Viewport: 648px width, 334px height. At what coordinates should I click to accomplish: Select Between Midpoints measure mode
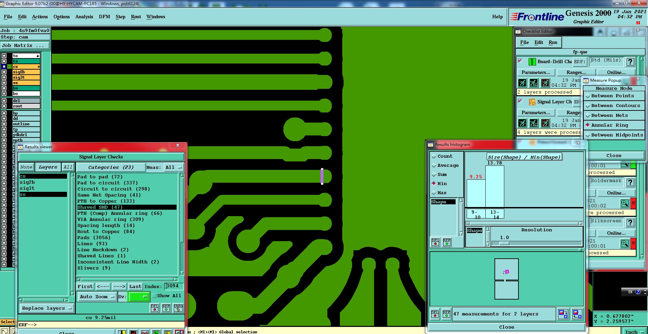coord(614,135)
